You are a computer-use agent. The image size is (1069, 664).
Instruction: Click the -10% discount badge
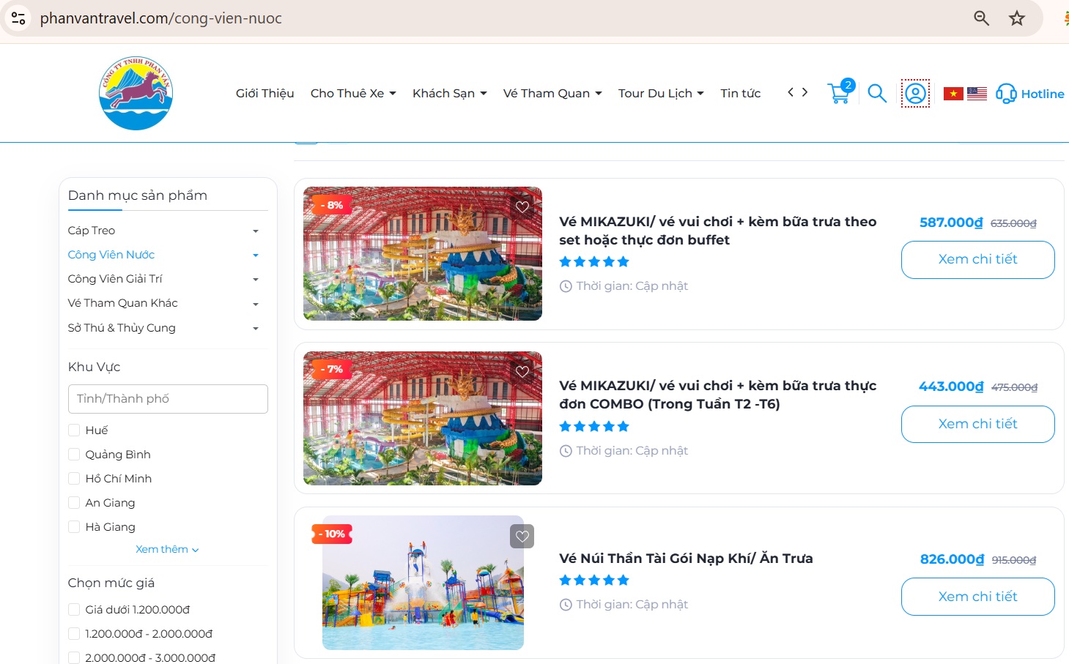click(332, 534)
